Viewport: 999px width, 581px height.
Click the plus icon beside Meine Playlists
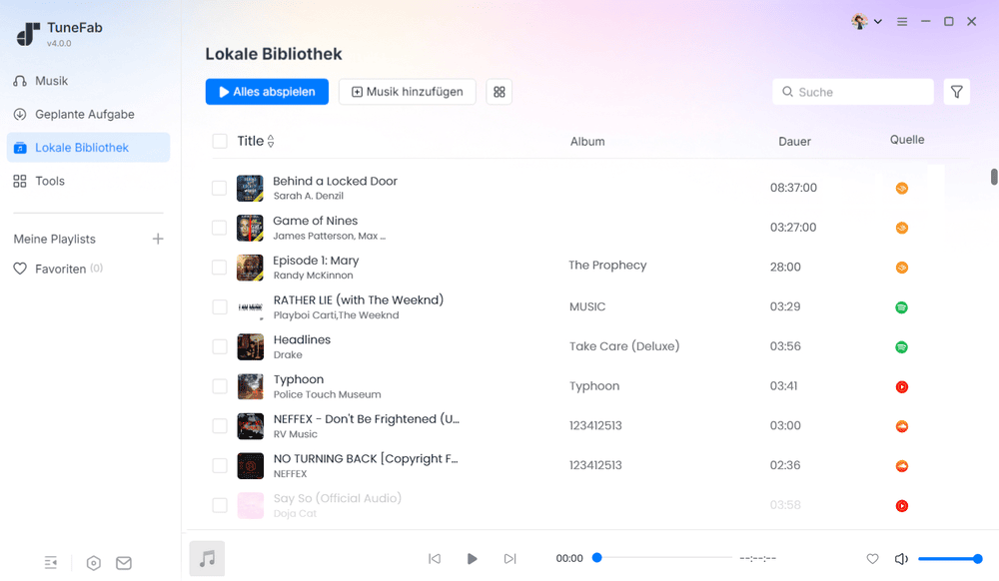tap(157, 240)
